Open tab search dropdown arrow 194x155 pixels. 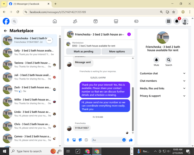coord(4,4)
